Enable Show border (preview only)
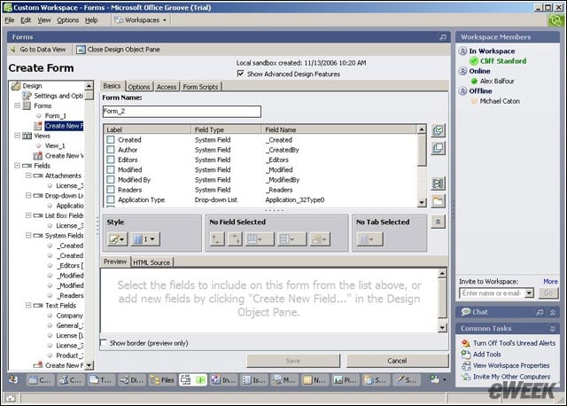The height and width of the screenshot is (406, 567). (104, 342)
